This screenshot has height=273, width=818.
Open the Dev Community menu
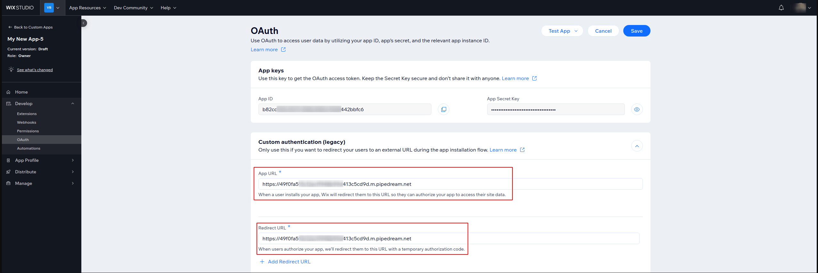[133, 8]
